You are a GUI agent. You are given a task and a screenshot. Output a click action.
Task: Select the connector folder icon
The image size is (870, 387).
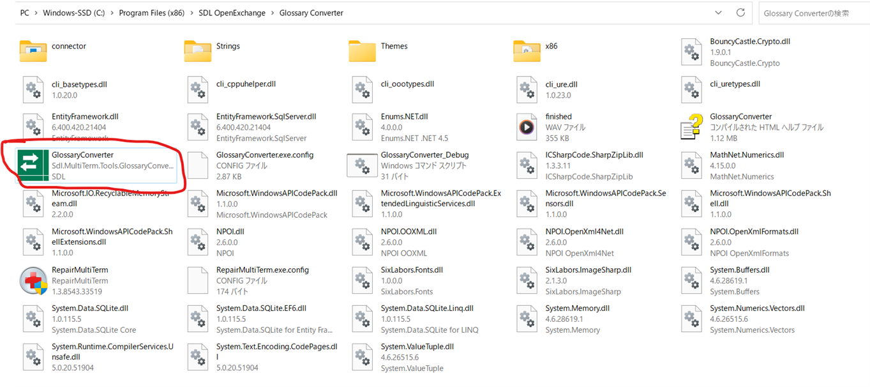coord(33,51)
